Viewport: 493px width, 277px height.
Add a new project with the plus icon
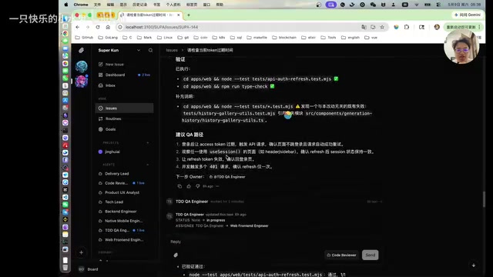coord(148,143)
